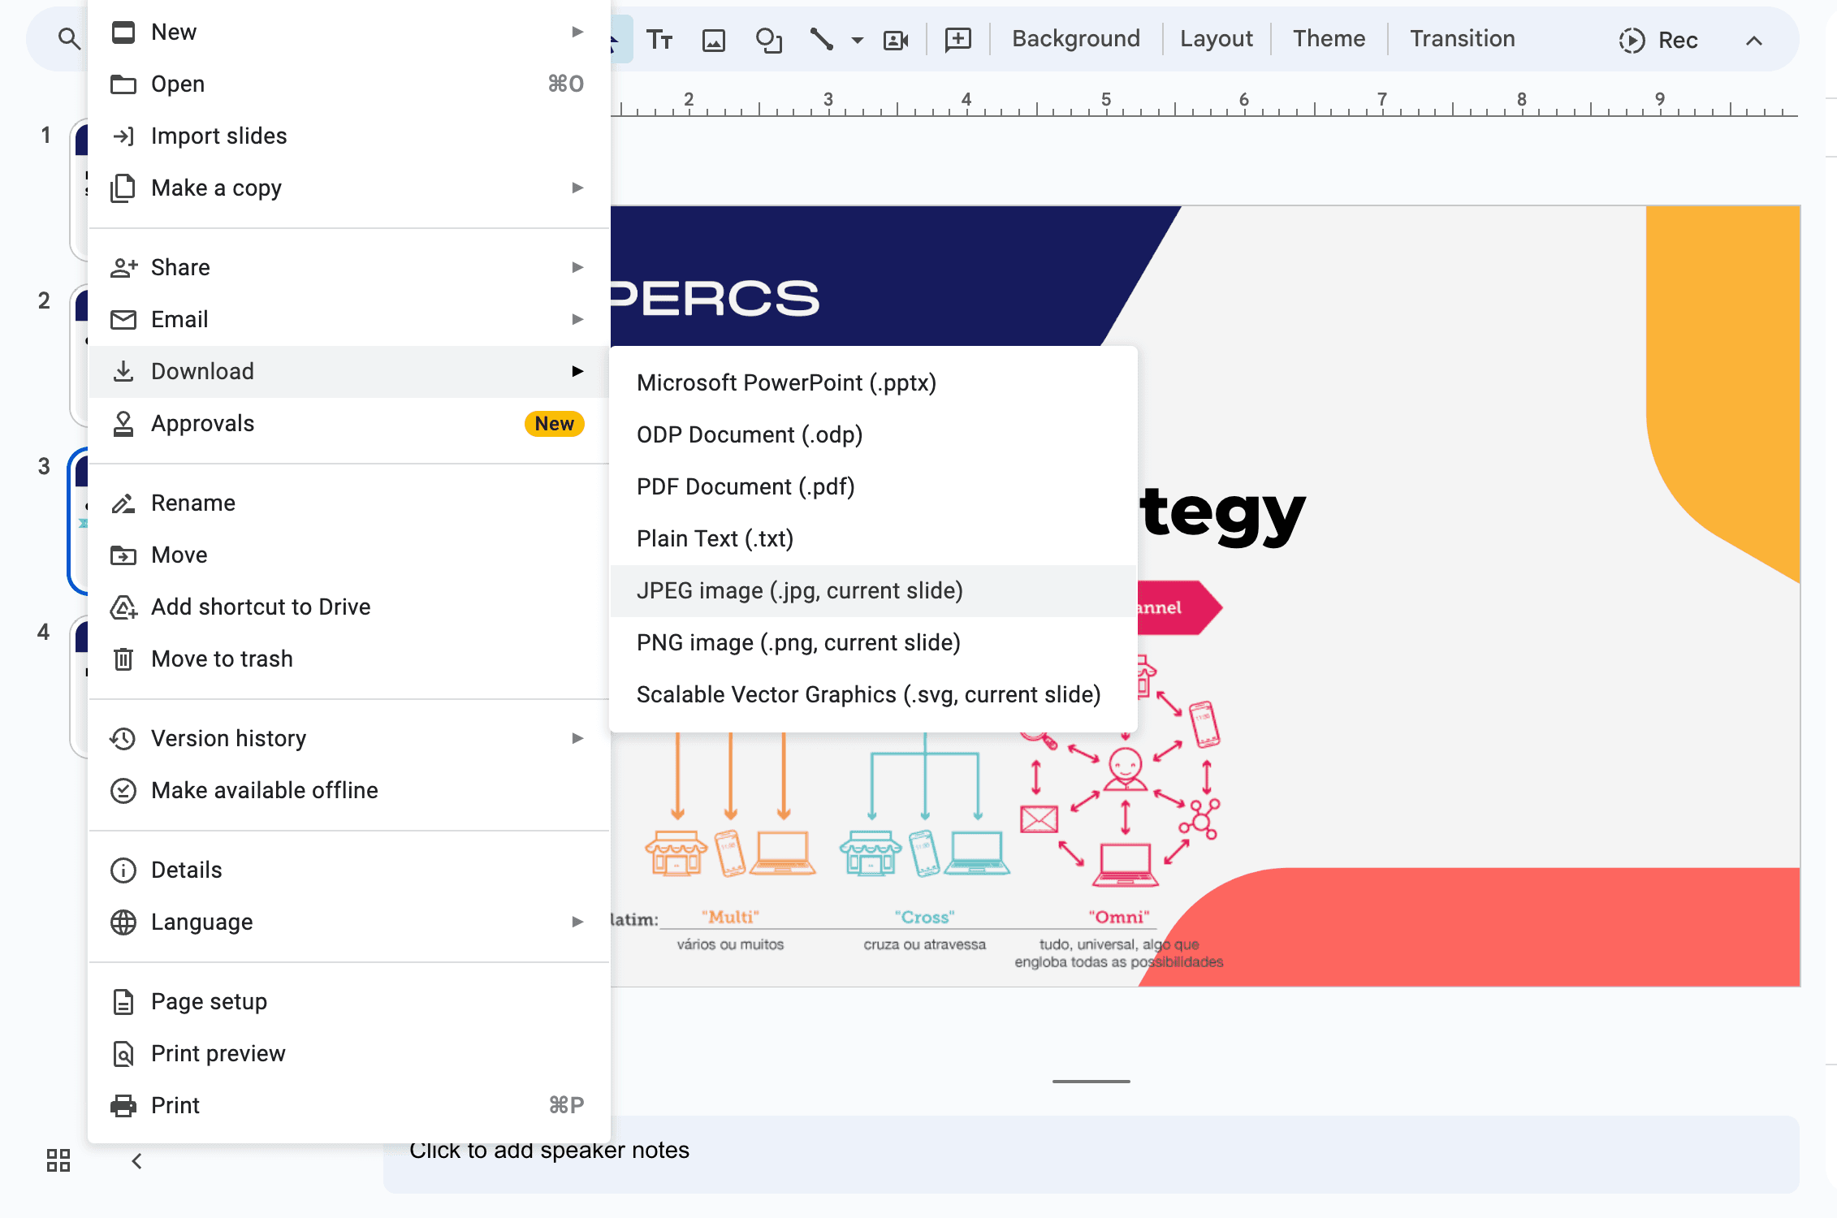1837x1218 pixels.
Task: Open the Download submenu
Action: coord(349,371)
